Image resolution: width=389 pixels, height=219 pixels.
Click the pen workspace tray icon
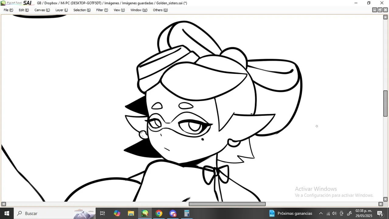coord(349,214)
